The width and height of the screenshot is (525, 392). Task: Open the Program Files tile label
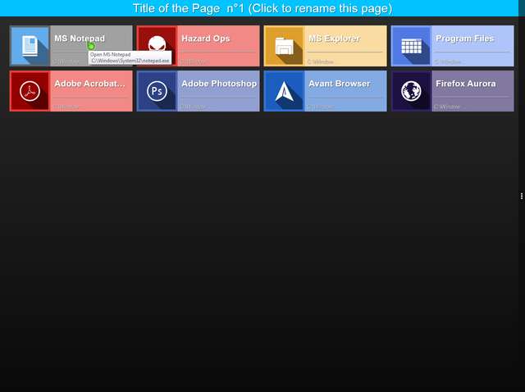(x=465, y=39)
